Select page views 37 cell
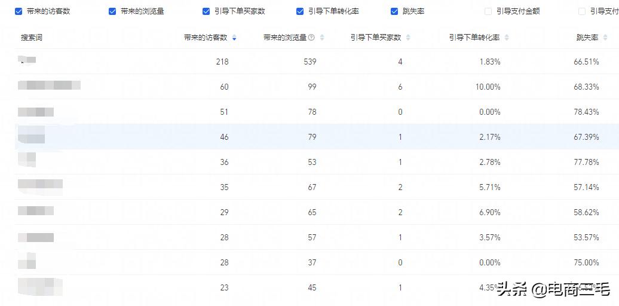 (312, 262)
